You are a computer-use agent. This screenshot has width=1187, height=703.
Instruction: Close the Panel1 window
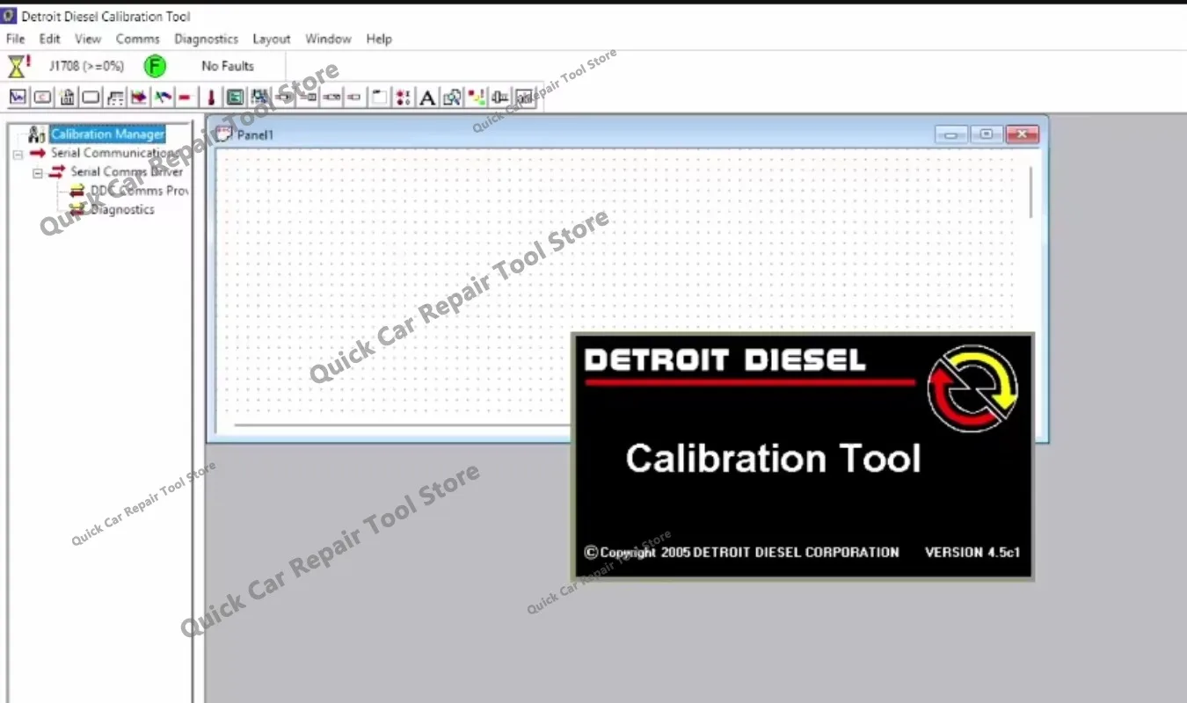[1022, 134]
